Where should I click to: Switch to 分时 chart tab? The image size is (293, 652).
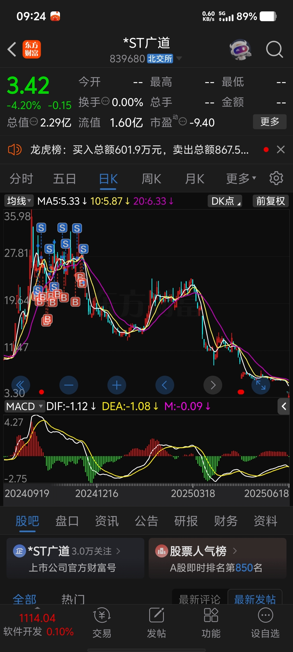coord(21,179)
